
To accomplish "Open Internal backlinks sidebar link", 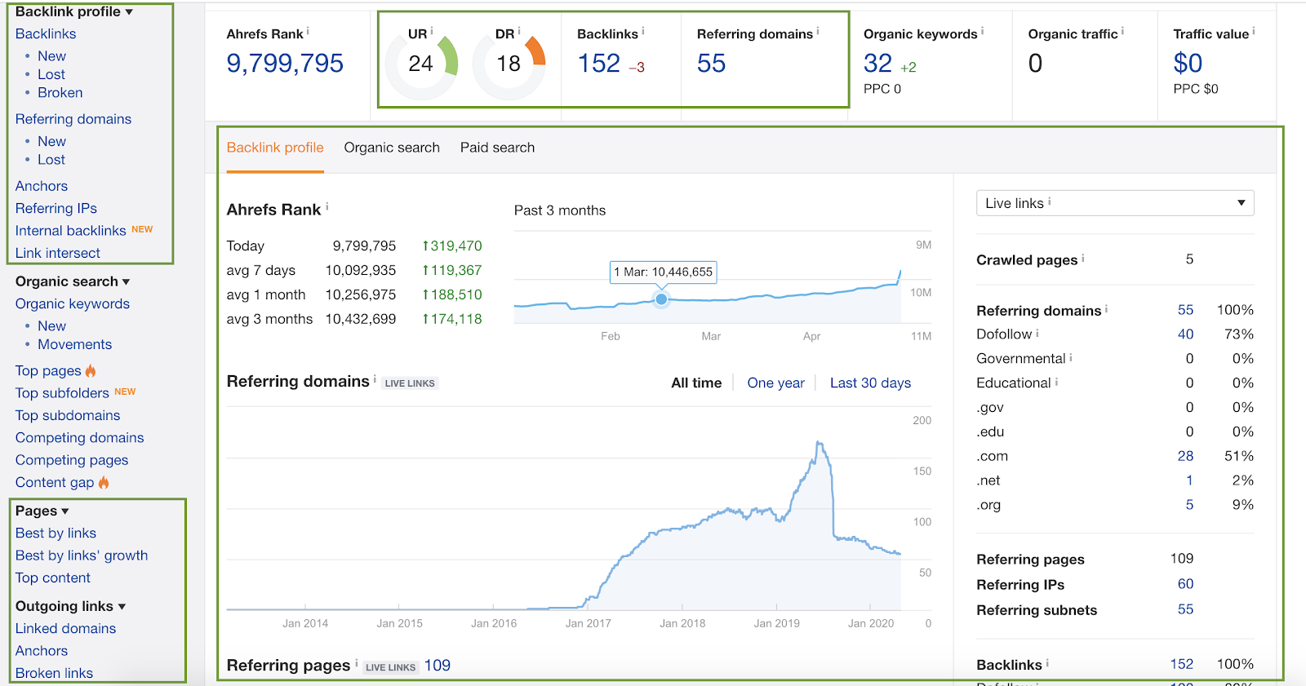I will (71, 231).
